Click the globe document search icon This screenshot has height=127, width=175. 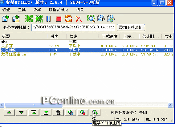click(x=111, y=18)
